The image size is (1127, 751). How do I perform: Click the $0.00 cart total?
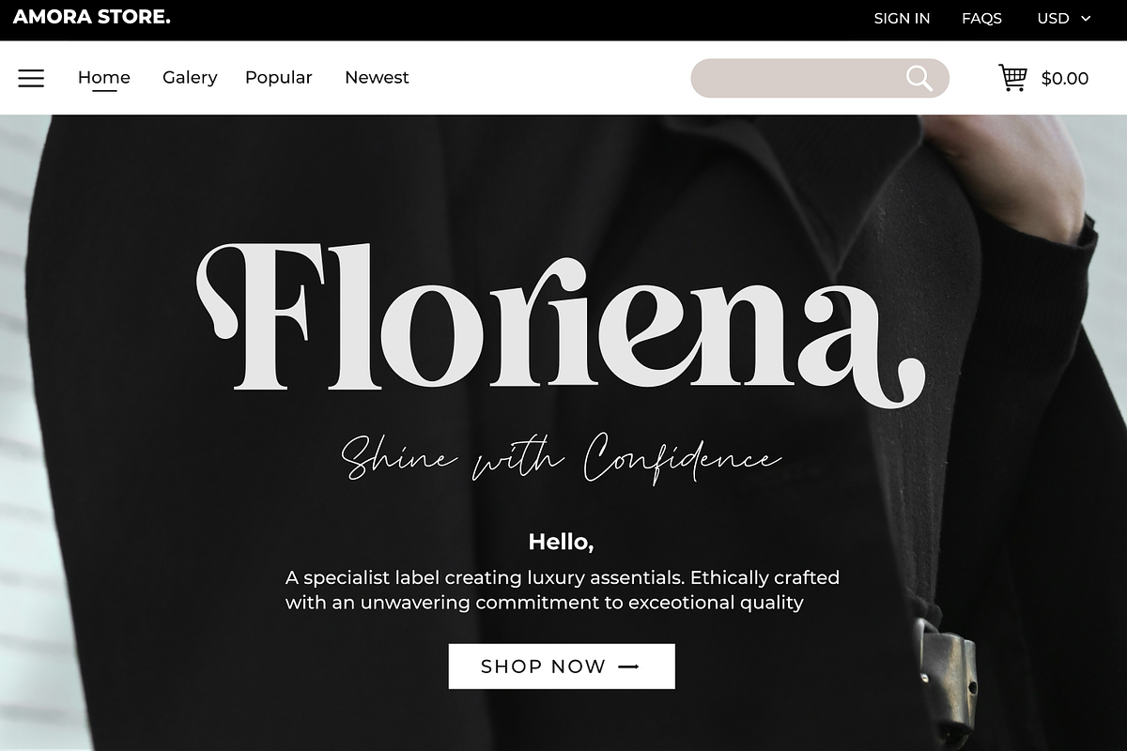pos(1065,79)
